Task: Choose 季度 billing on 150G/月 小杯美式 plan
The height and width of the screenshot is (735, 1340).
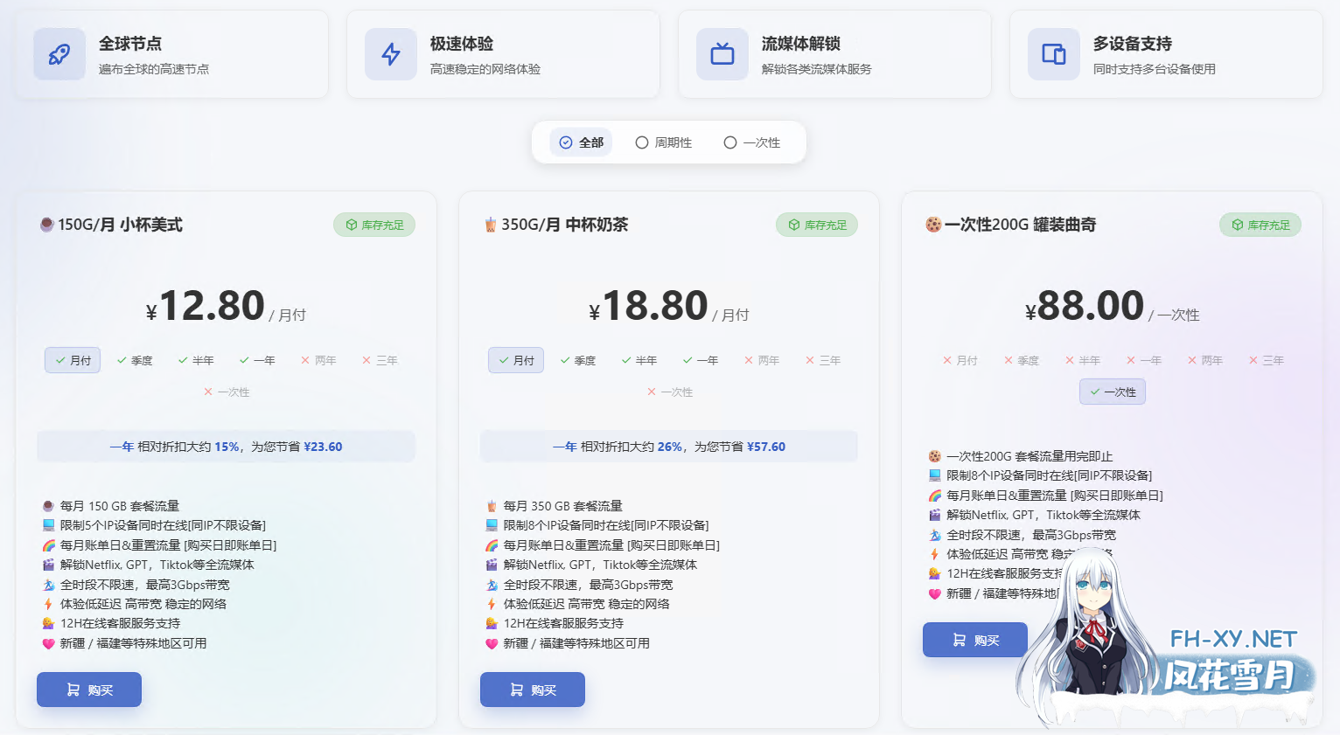Action: pos(135,360)
